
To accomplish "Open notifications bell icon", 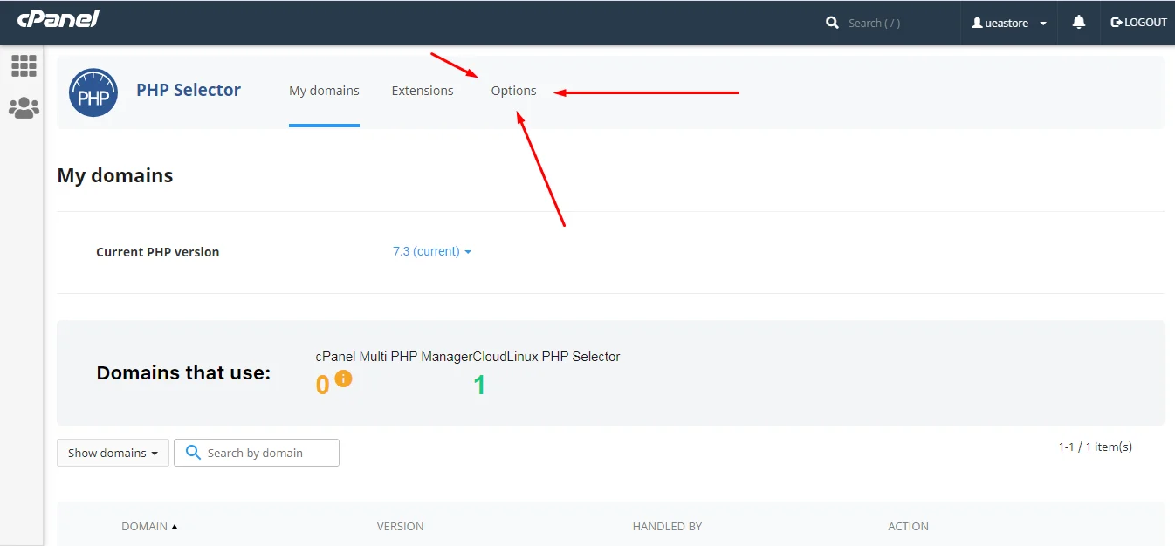I will (1079, 23).
